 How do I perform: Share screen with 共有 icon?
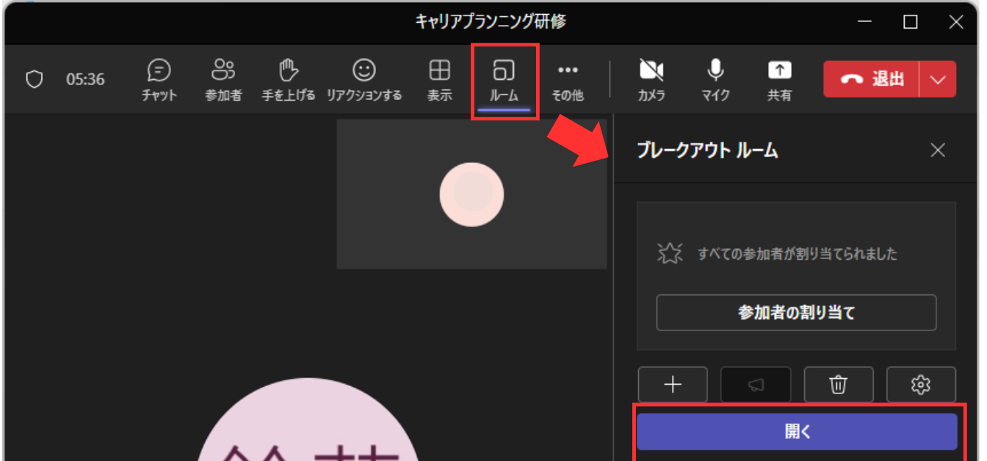[779, 79]
